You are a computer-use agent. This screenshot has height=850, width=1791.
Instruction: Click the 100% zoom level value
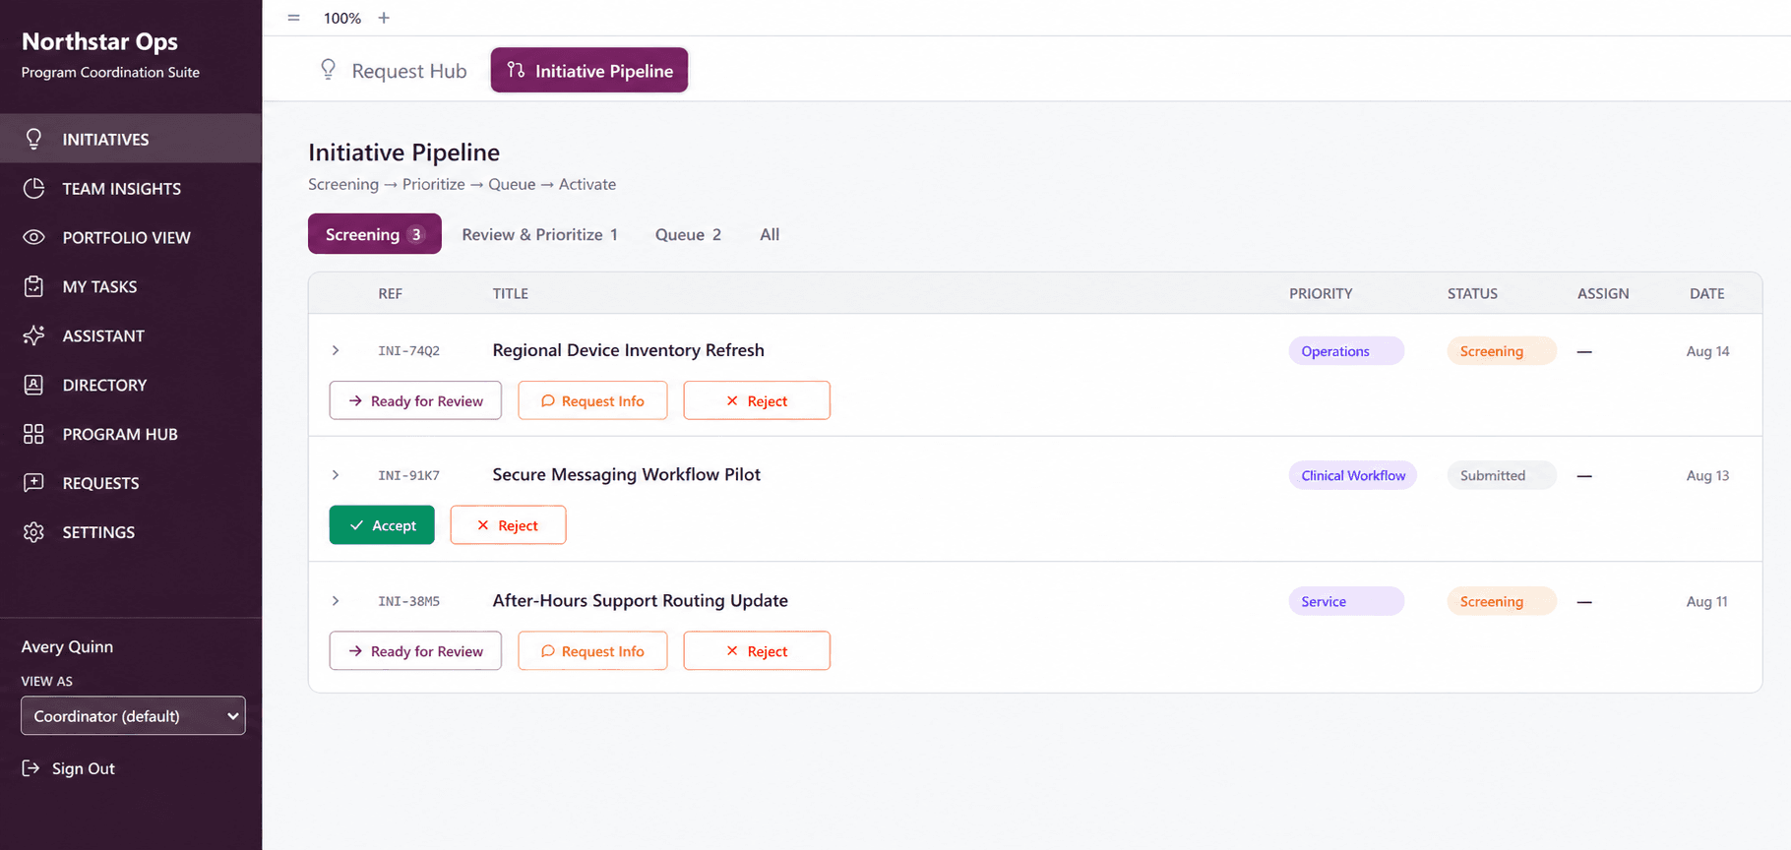click(x=342, y=18)
